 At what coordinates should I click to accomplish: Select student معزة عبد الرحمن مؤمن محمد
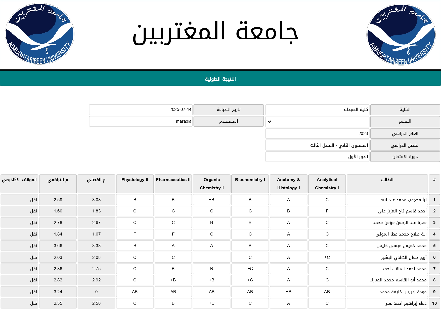click(x=387, y=222)
